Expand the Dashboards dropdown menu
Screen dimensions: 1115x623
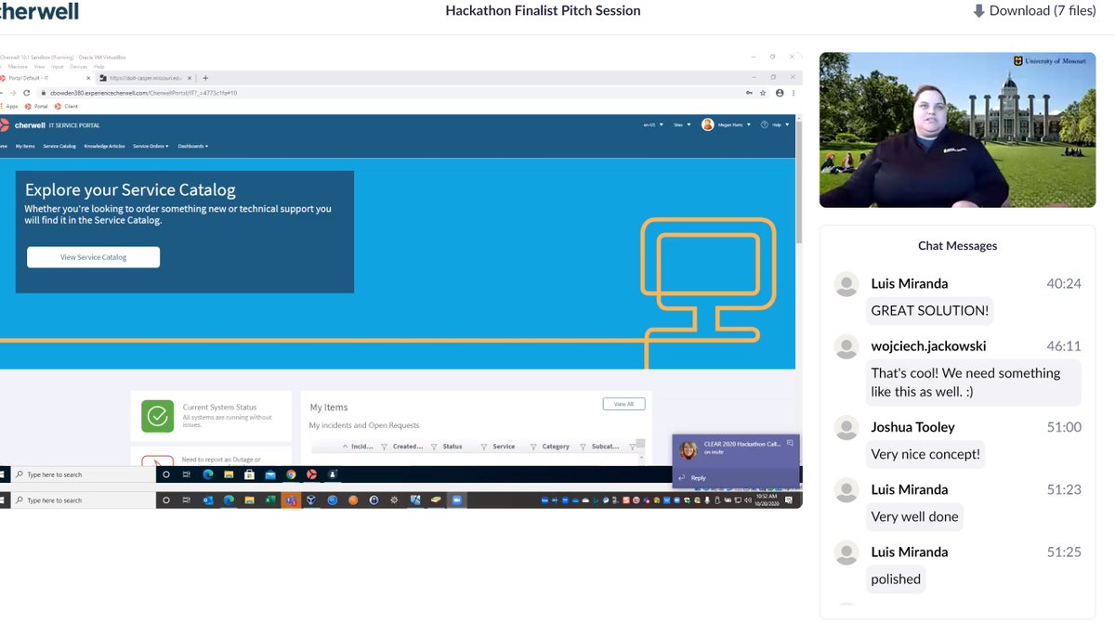[193, 146]
